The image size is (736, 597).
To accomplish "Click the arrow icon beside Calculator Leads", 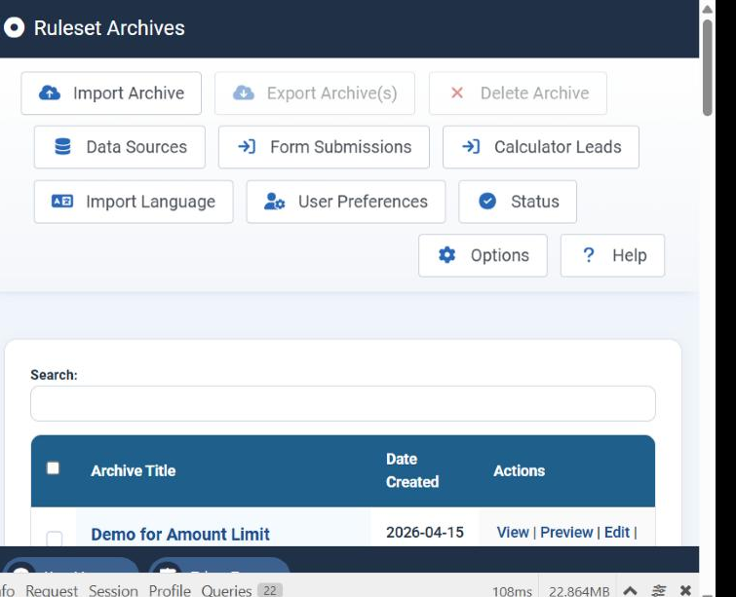I will (x=471, y=147).
